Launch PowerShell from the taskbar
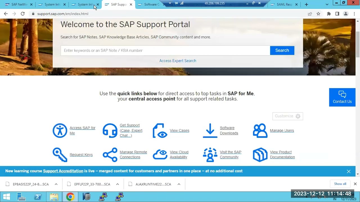Image resolution: width=360 pixels, height=202 pixels. pyautogui.click(x=38, y=197)
